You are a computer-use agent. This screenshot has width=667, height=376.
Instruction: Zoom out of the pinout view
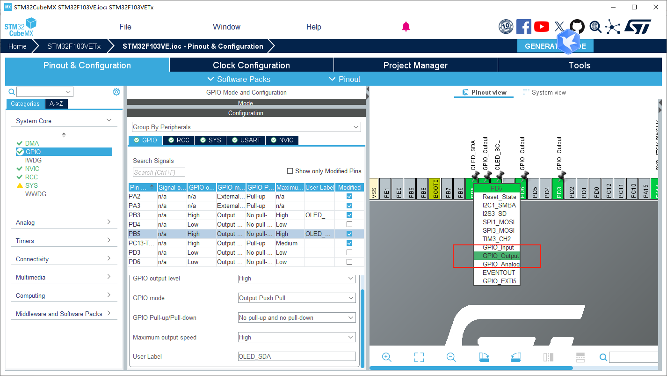click(451, 357)
